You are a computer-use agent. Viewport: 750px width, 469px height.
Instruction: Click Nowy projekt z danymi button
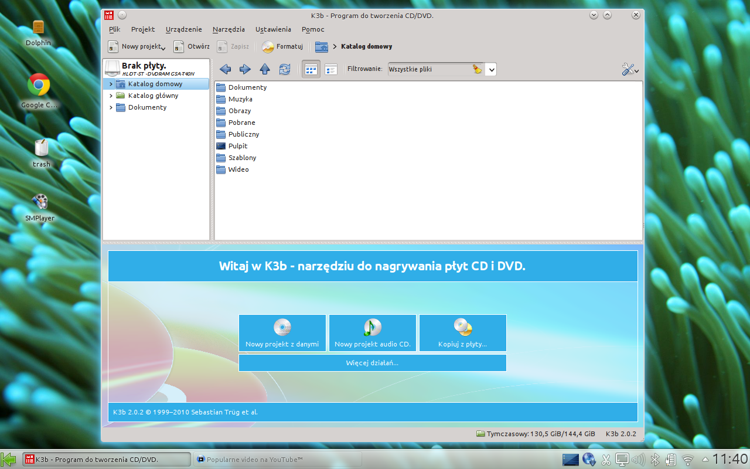click(x=282, y=333)
